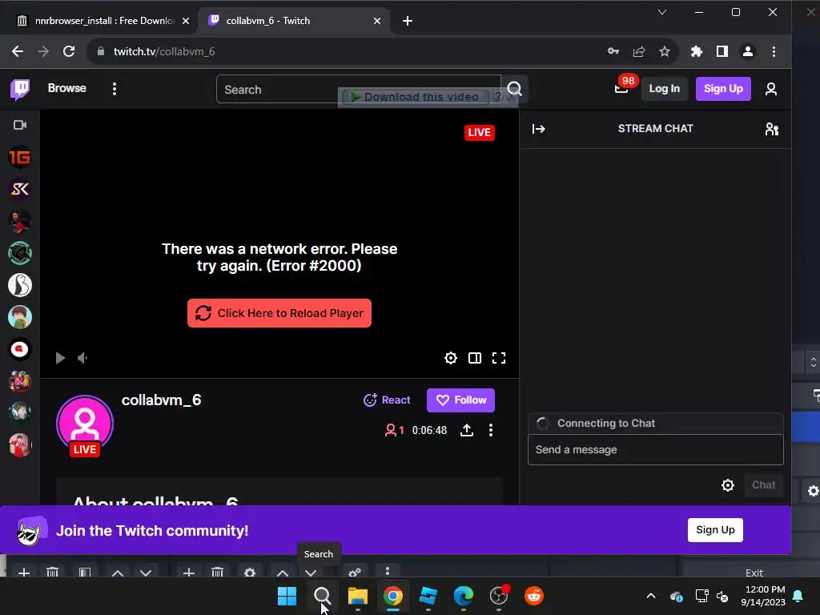Image resolution: width=820 pixels, height=615 pixels.
Task: Collapse the stream chat panel
Action: point(539,129)
